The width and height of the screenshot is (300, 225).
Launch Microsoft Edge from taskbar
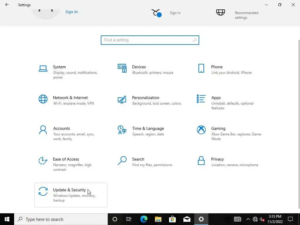[x=144, y=219]
